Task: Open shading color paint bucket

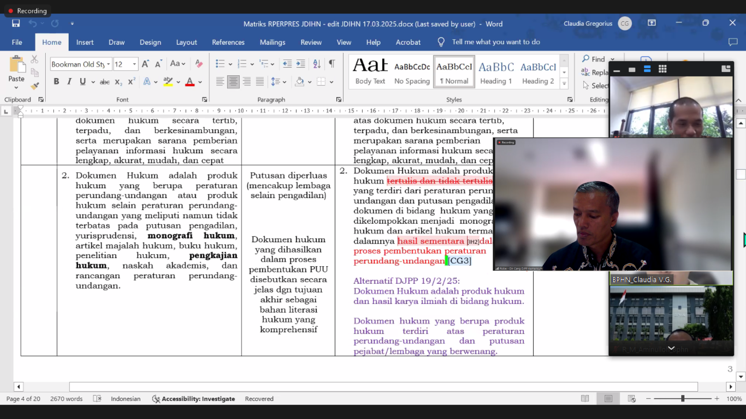Action: (x=299, y=81)
